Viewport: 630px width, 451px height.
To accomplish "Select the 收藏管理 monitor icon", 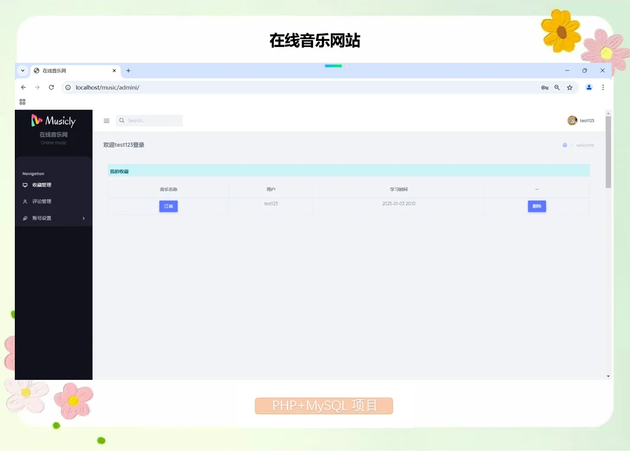I will 25,185.
